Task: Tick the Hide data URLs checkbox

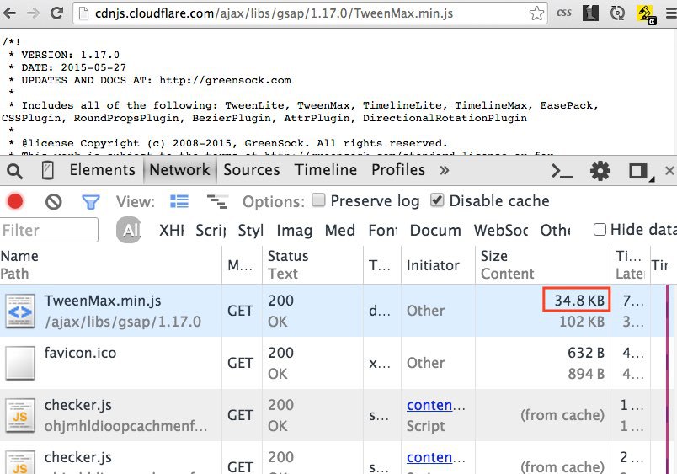Action: (600, 230)
